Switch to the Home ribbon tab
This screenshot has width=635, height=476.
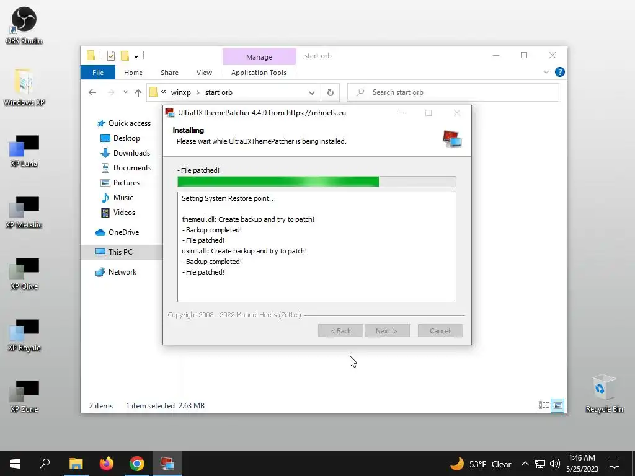click(133, 73)
